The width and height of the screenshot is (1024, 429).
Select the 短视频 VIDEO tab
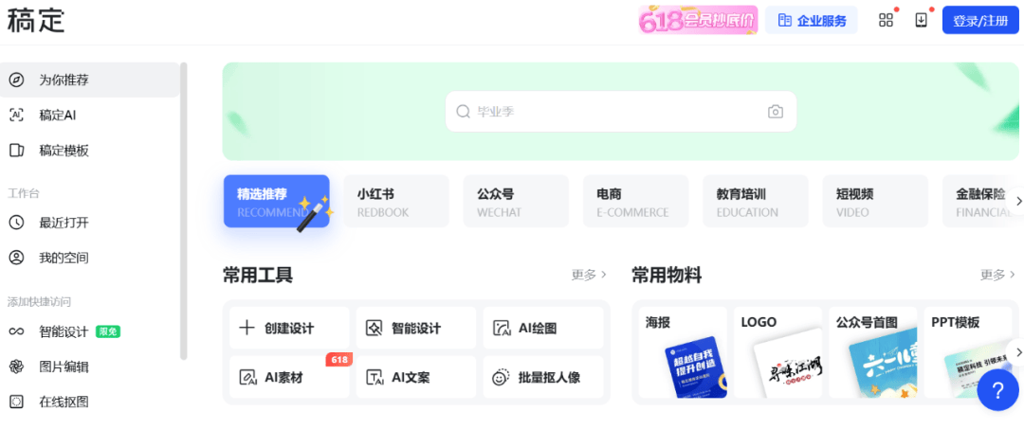pyautogui.click(x=875, y=202)
